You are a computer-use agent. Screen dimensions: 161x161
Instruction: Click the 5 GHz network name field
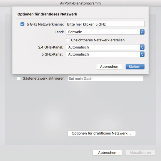[105, 24]
